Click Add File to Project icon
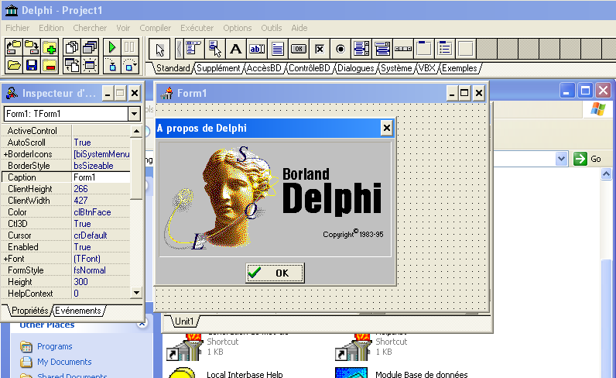616x378 pixels. [50, 47]
